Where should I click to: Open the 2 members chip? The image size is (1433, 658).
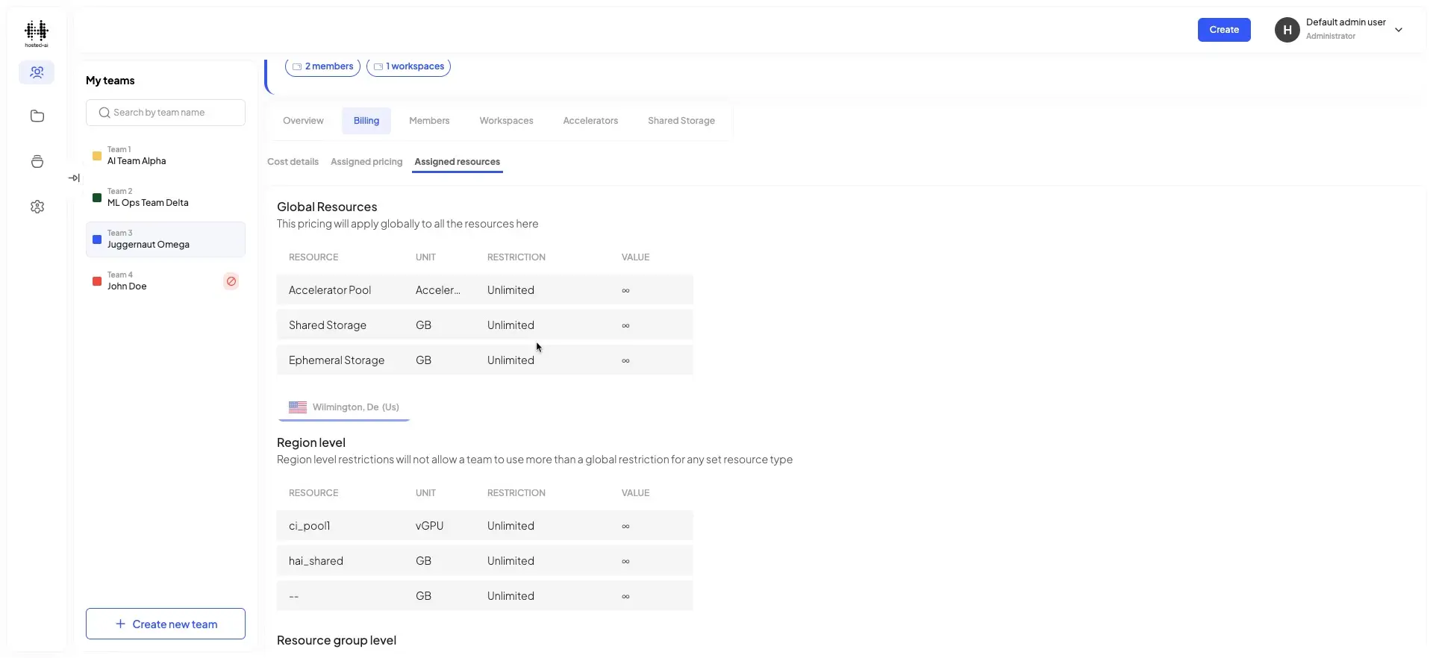[322, 66]
